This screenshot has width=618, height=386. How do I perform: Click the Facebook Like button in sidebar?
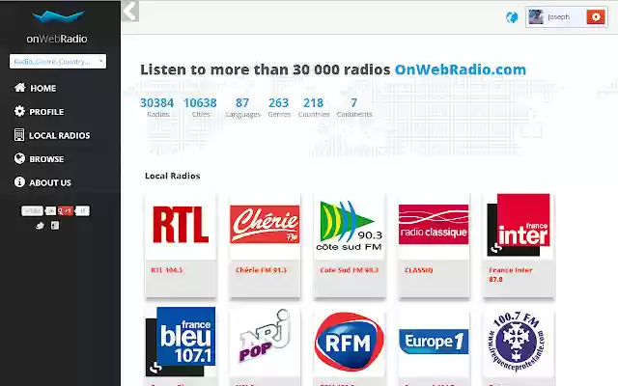32,211
